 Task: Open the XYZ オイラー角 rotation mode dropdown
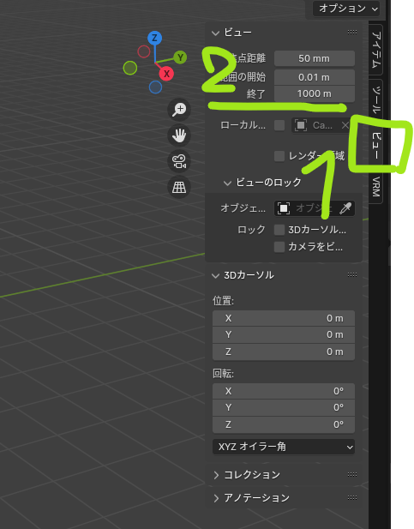(x=284, y=447)
